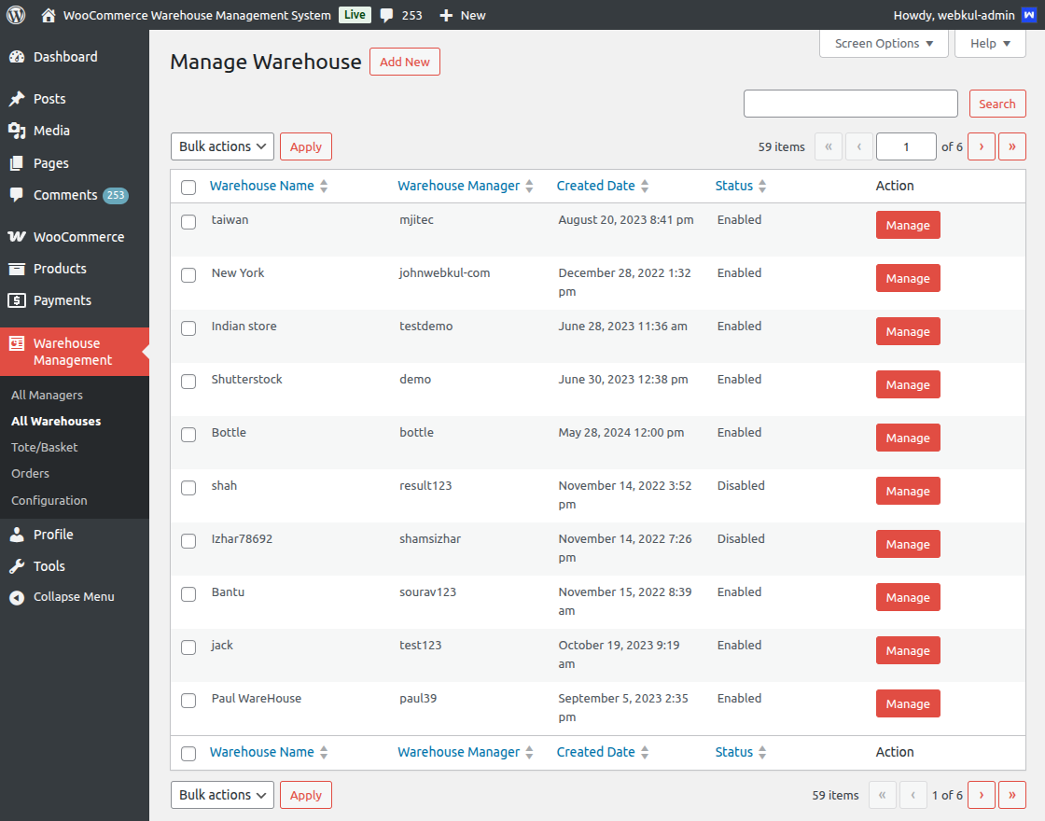Click the Live status badge
Image resolution: width=1045 pixels, height=821 pixels.
click(355, 15)
